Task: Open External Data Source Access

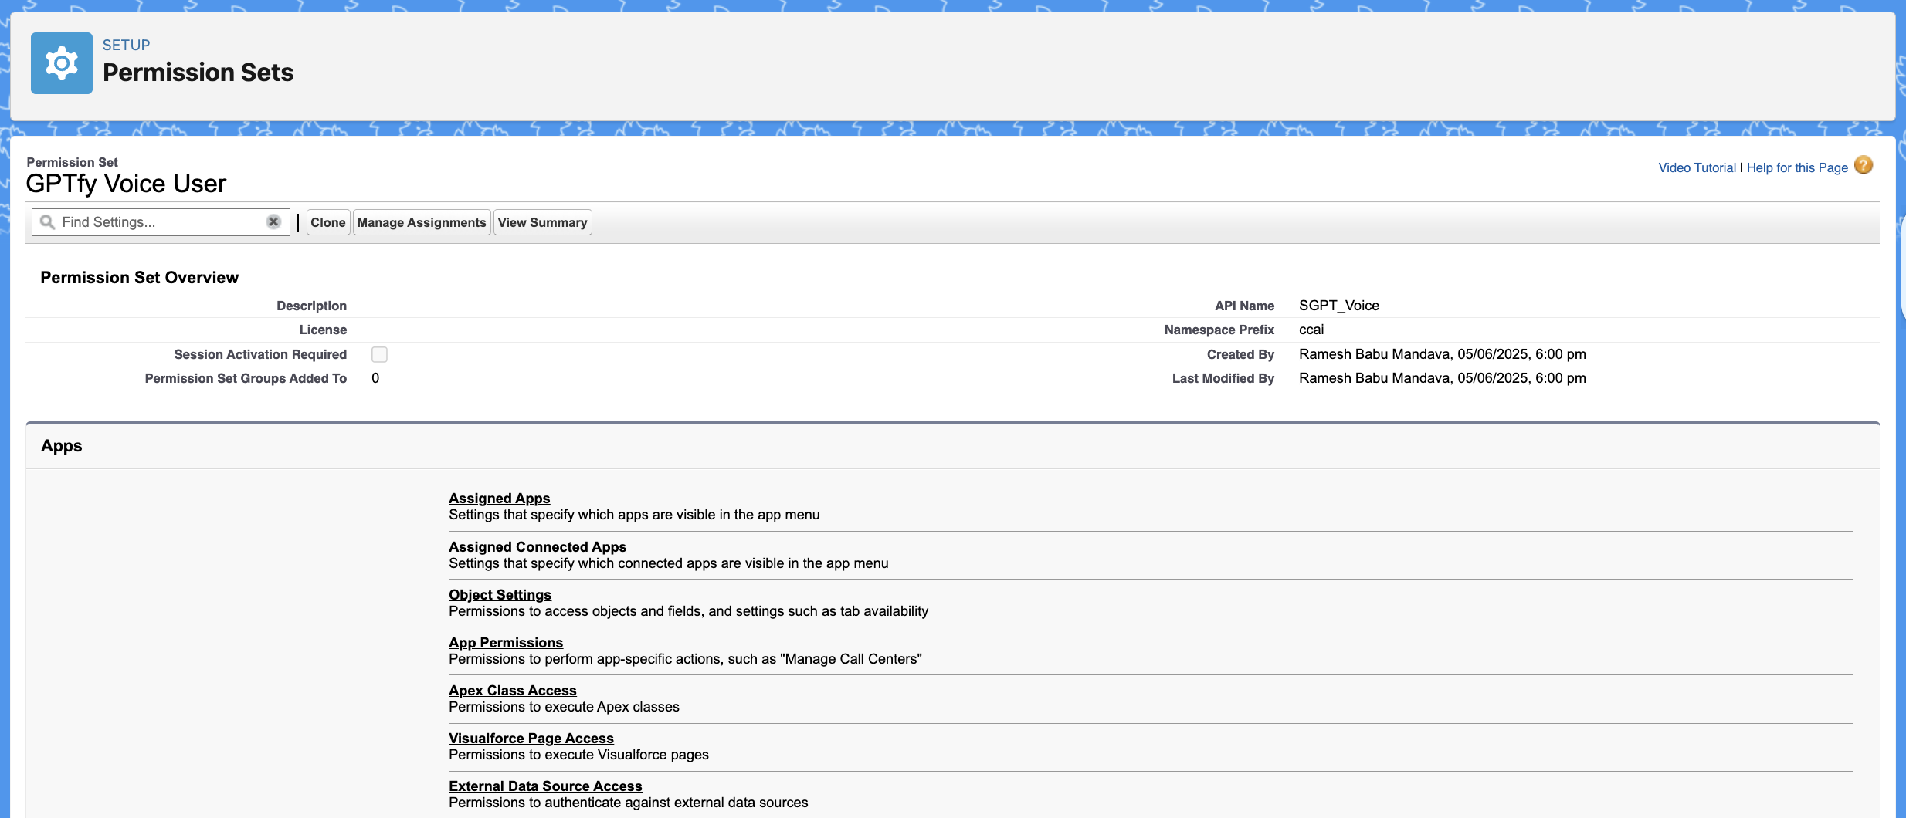Action: coord(544,786)
